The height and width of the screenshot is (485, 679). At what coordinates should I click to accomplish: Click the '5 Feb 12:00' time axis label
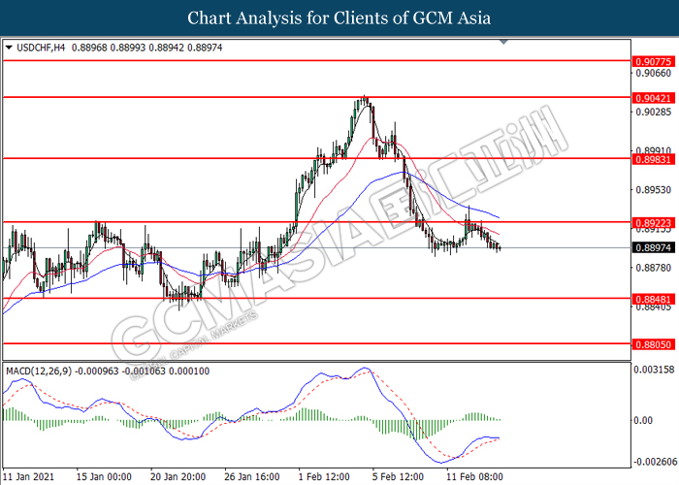[x=398, y=477]
